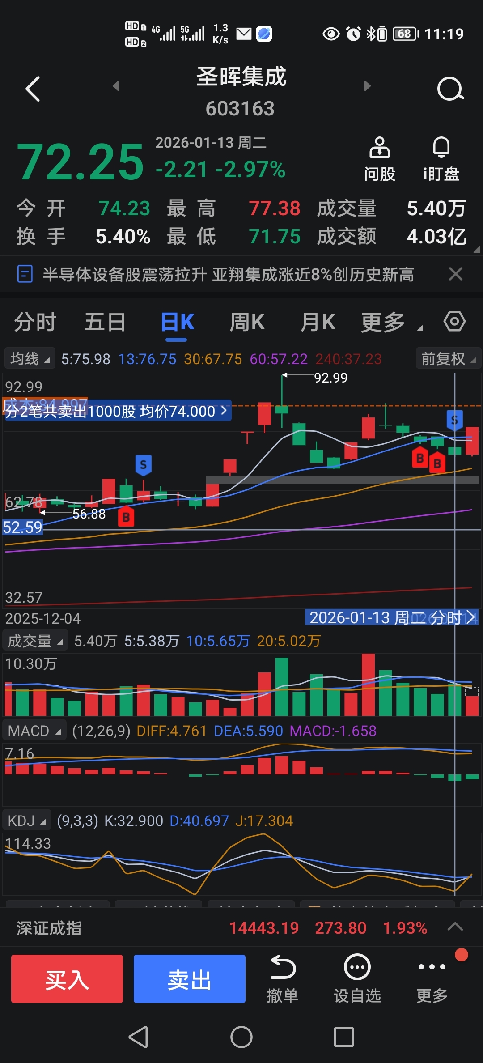Tap the 72.25 current price
This screenshot has width=483, height=1063.
[80, 162]
